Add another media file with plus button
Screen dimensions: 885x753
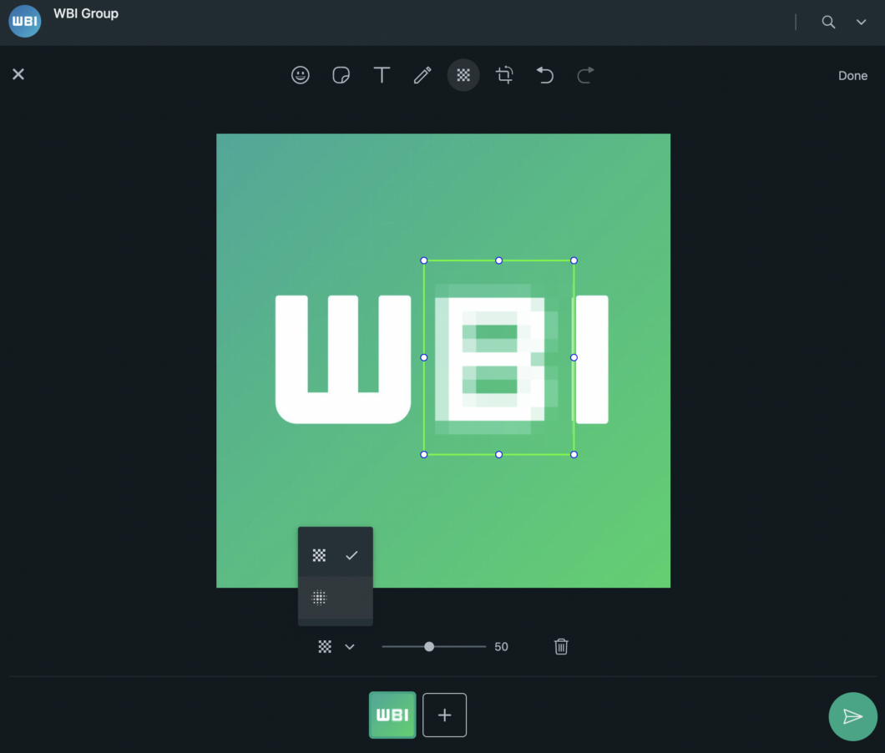pyautogui.click(x=445, y=715)
